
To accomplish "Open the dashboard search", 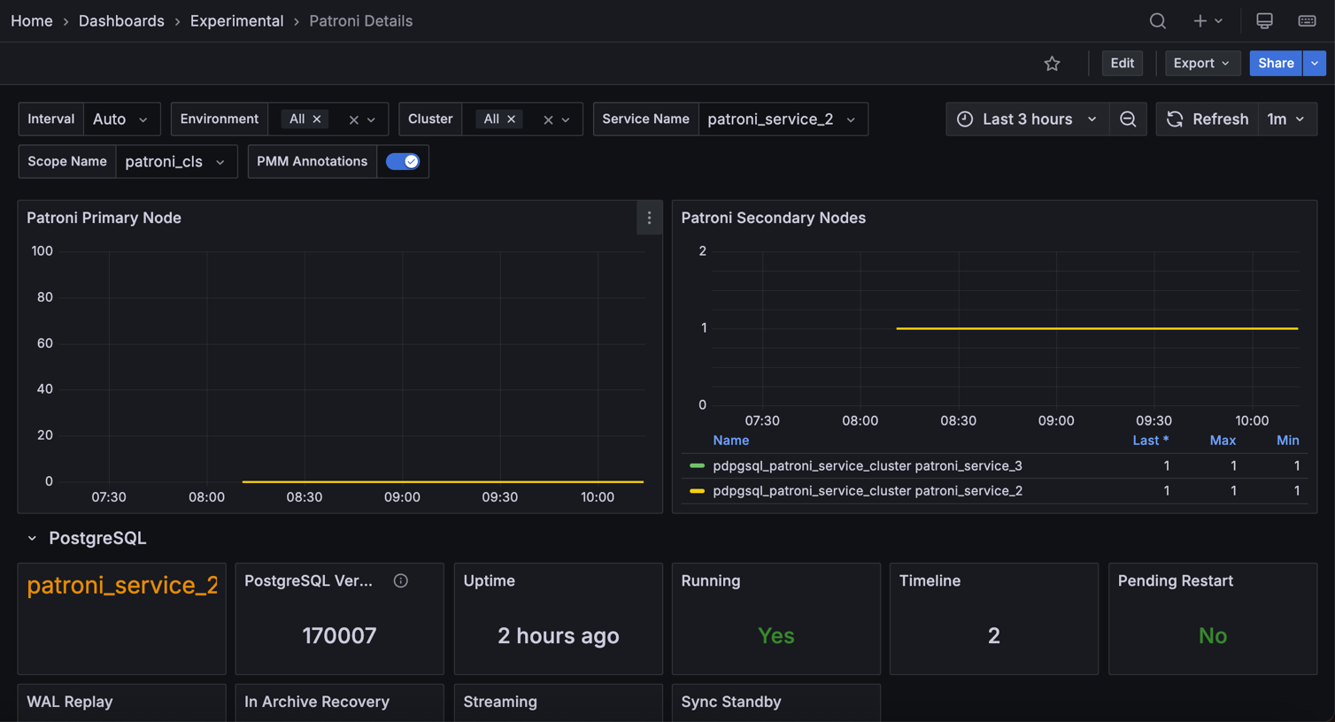I will click(1157, 20).
